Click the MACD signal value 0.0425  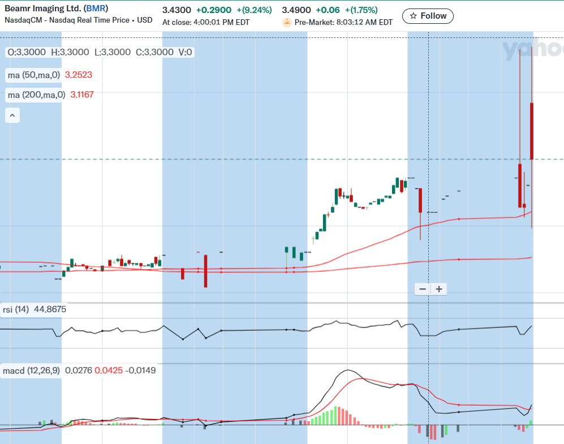click(109, 370)
